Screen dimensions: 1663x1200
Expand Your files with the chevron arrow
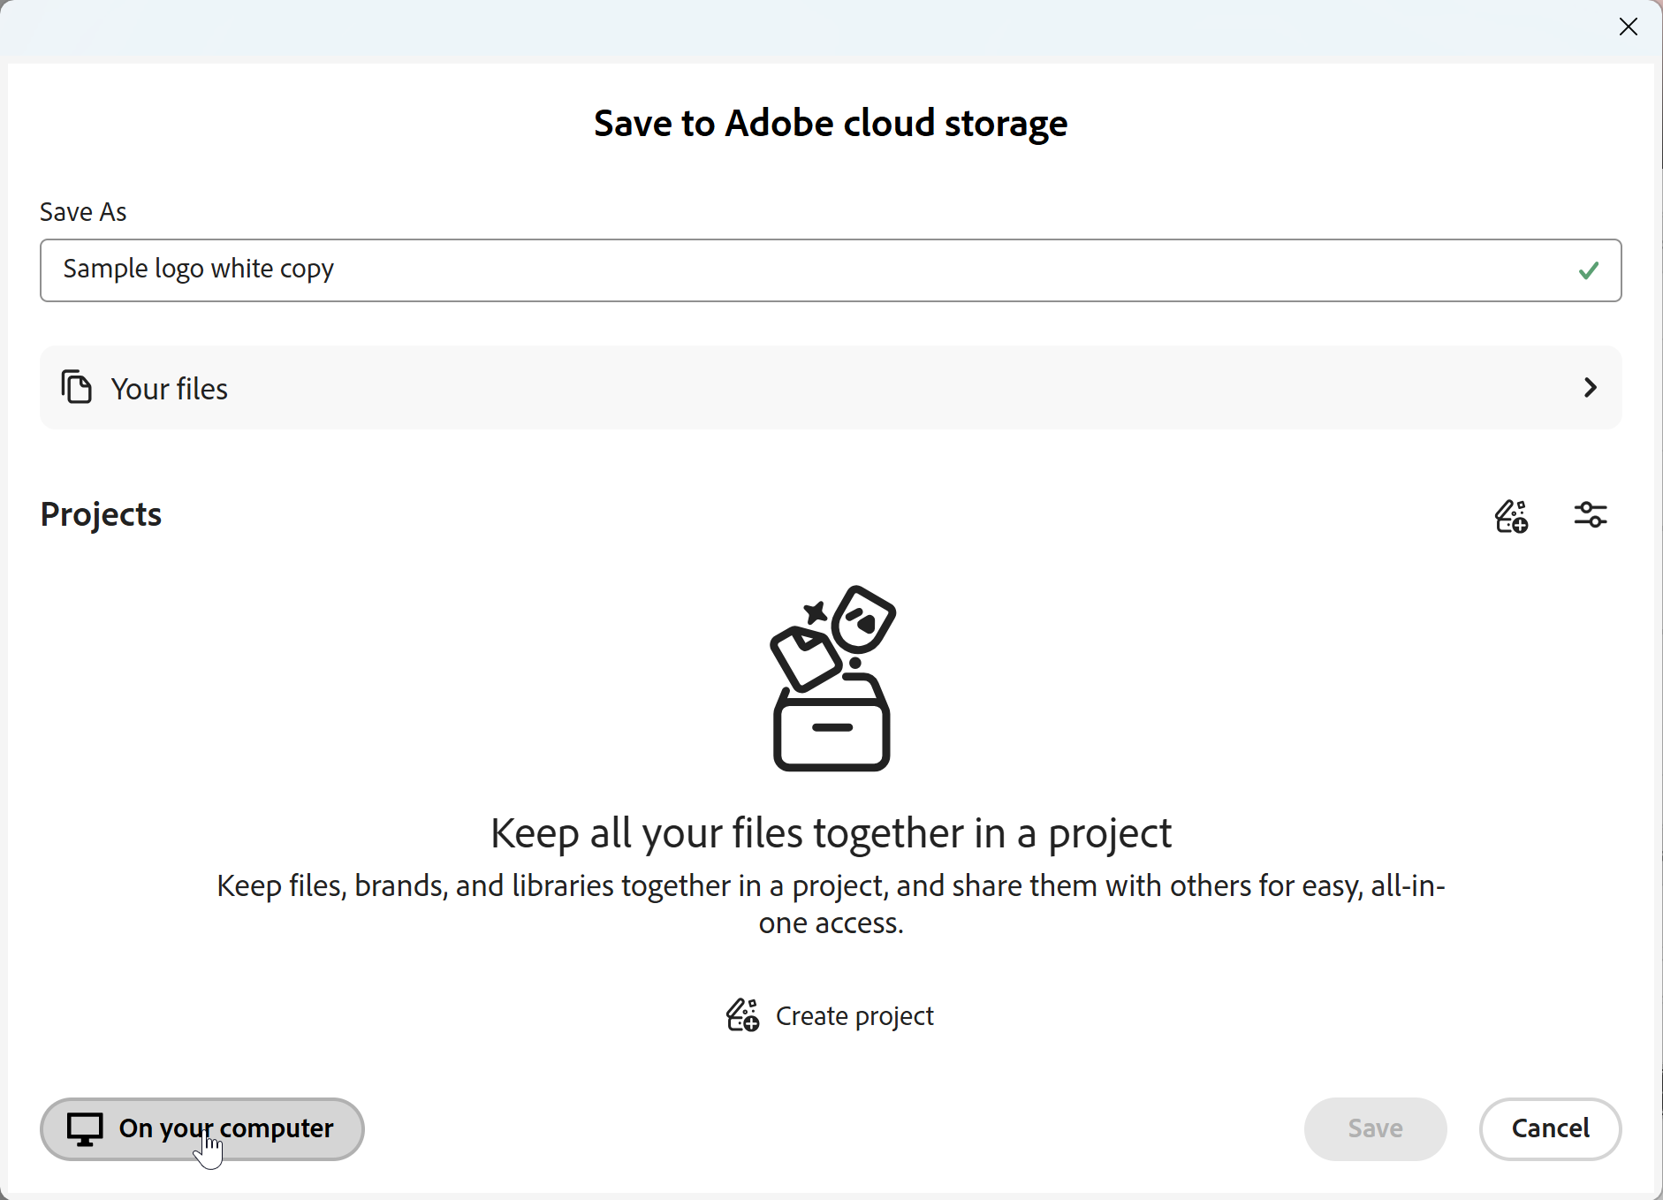1591,387
